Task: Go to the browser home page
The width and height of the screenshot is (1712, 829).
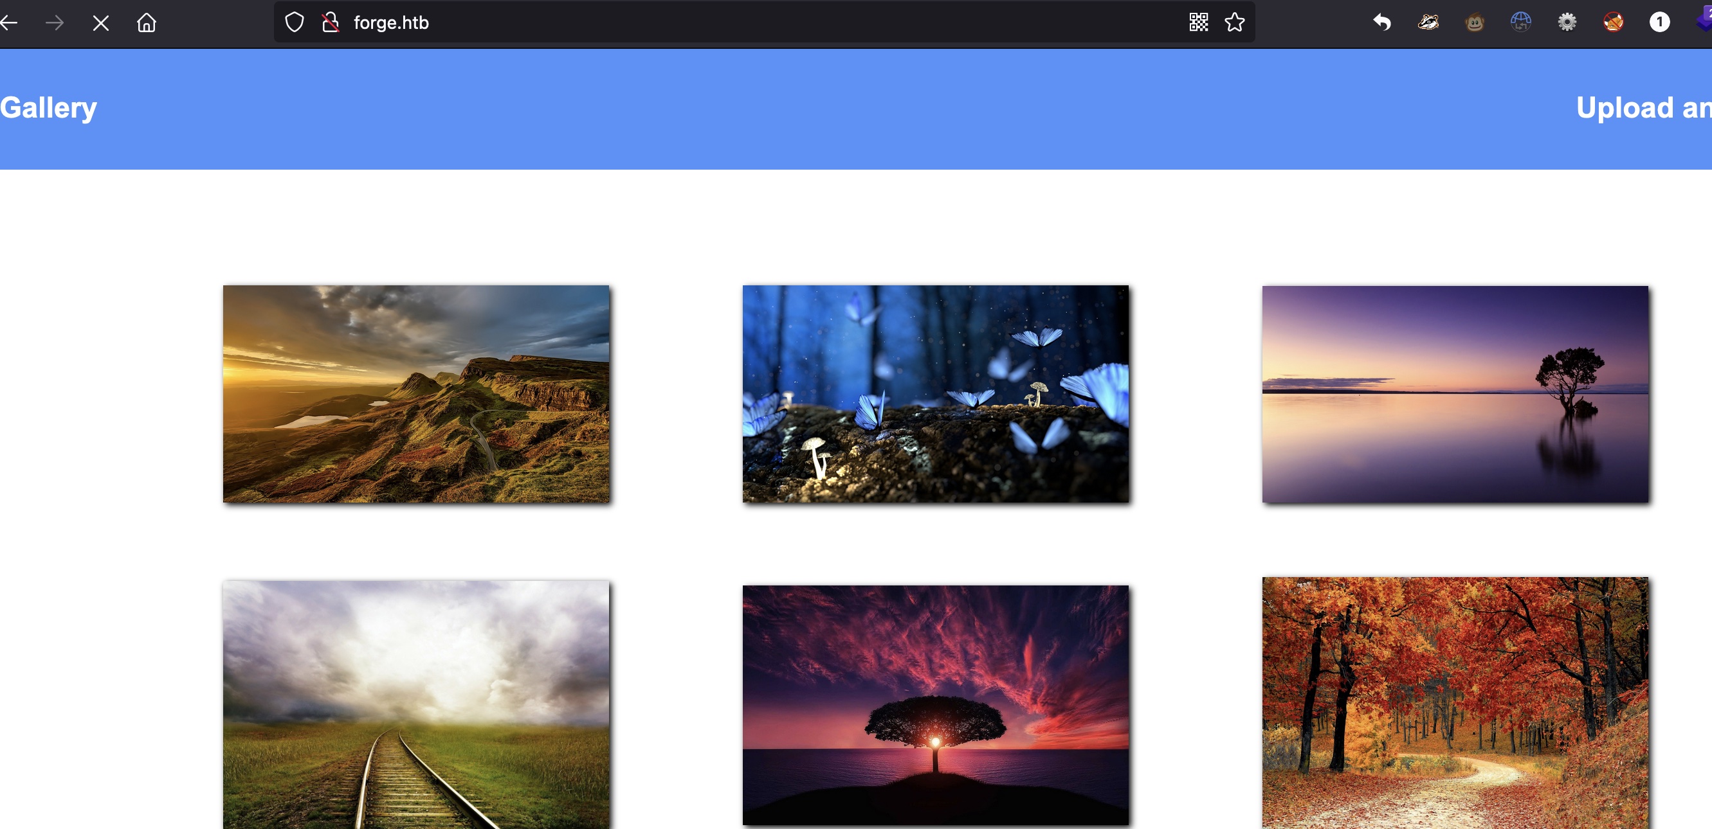Action: point(147,23)
